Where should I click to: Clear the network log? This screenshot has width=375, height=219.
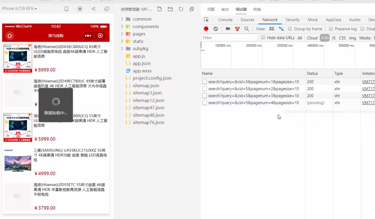[x=215, y=29]
